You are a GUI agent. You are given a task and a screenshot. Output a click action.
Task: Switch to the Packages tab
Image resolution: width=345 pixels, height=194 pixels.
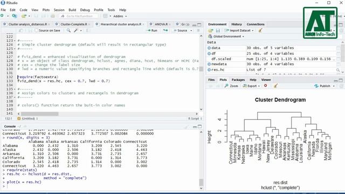(x=238, y=80)
